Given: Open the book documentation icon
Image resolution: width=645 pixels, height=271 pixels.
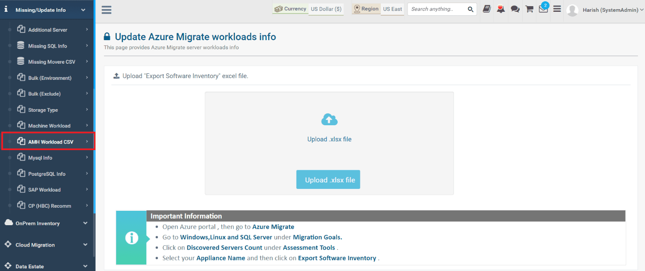Looking at the screenshot, I should pos(487,9).
